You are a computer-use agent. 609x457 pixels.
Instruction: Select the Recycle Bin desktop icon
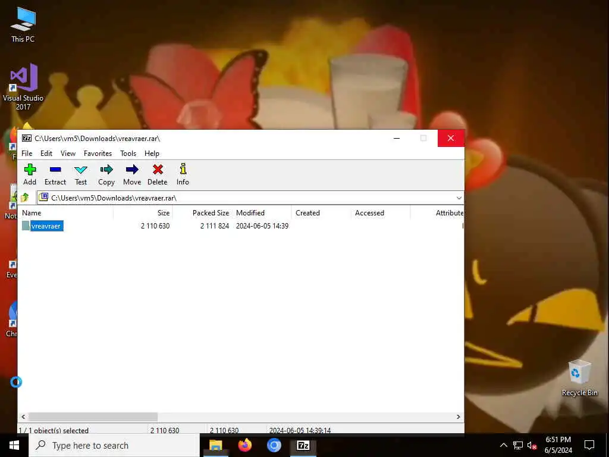tap(579, 378)
